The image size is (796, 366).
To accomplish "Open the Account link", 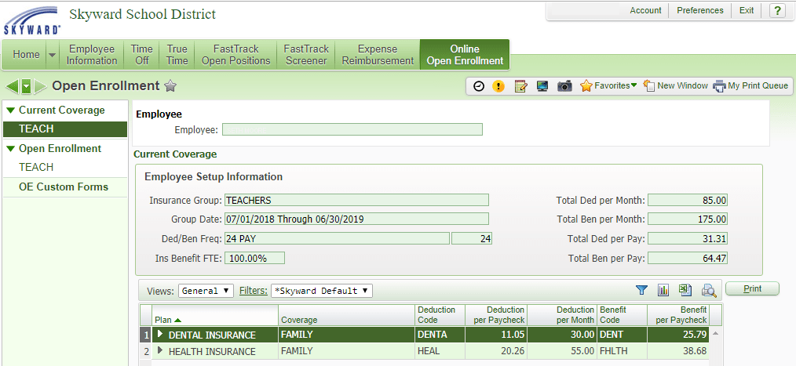I will click(645, 11).
